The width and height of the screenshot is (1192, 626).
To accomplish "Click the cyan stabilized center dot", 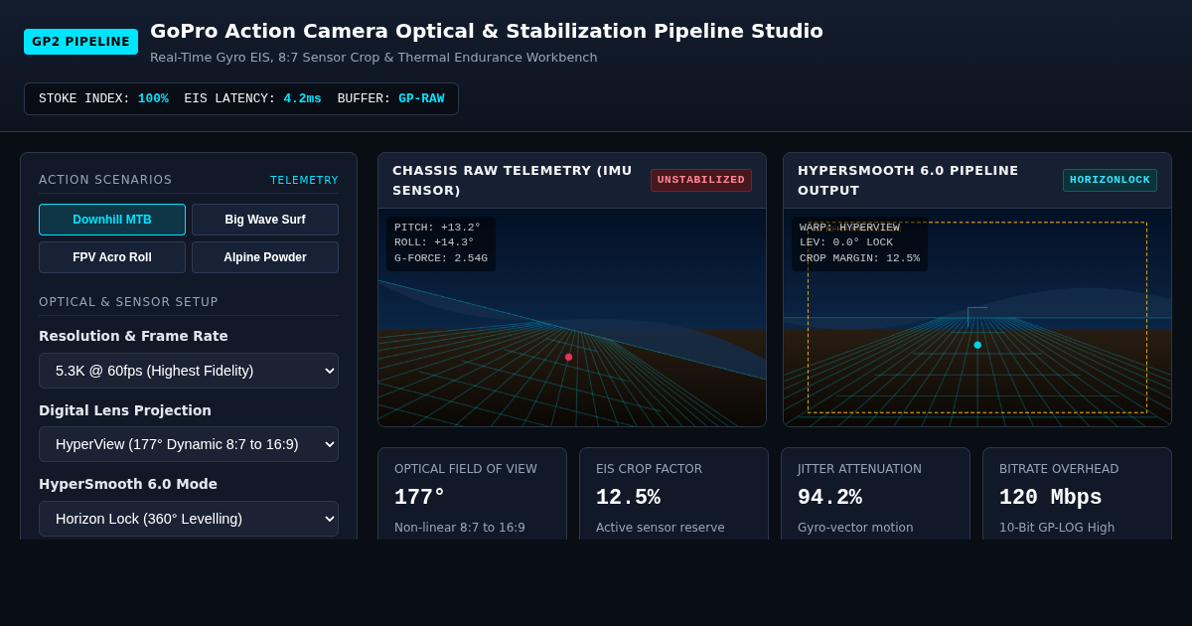I will [977, 345].
